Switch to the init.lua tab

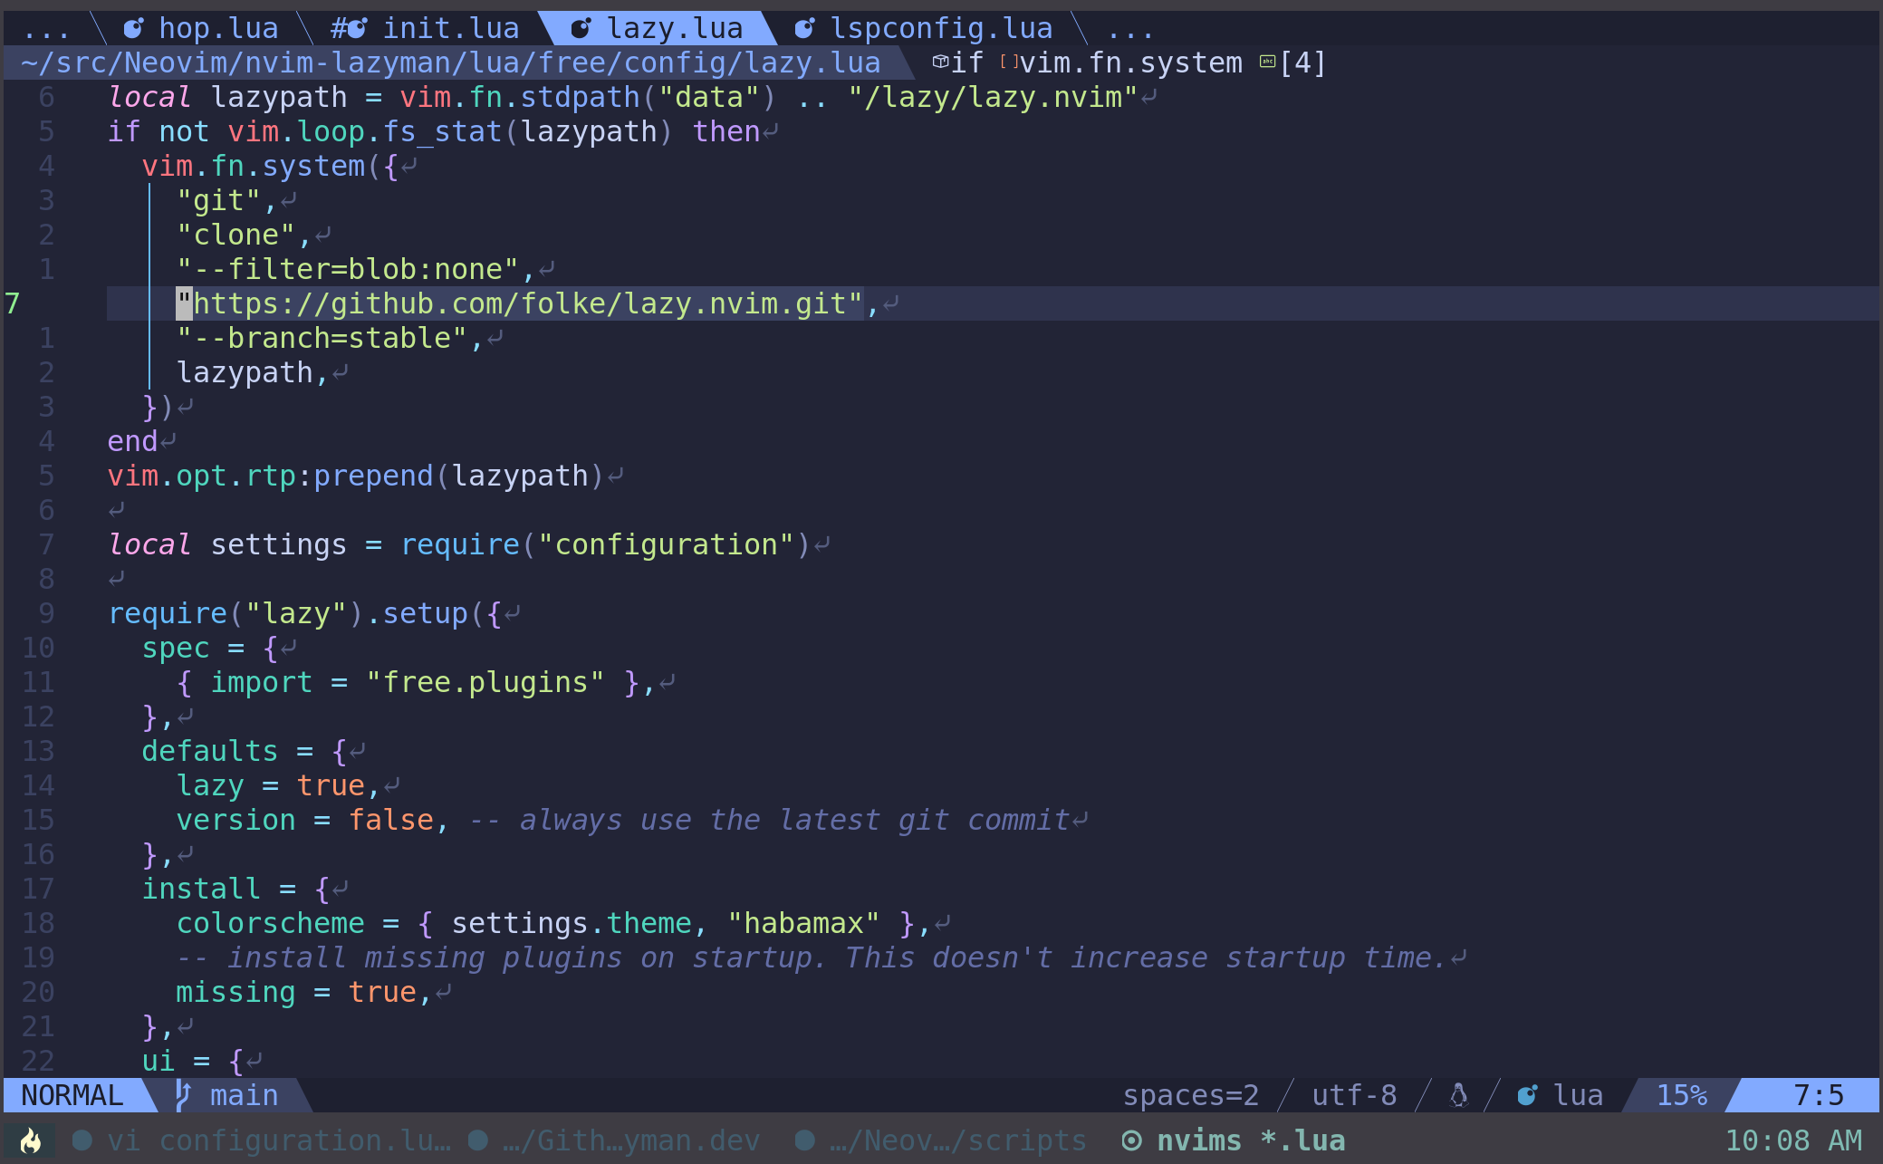(x=449, y=29)
